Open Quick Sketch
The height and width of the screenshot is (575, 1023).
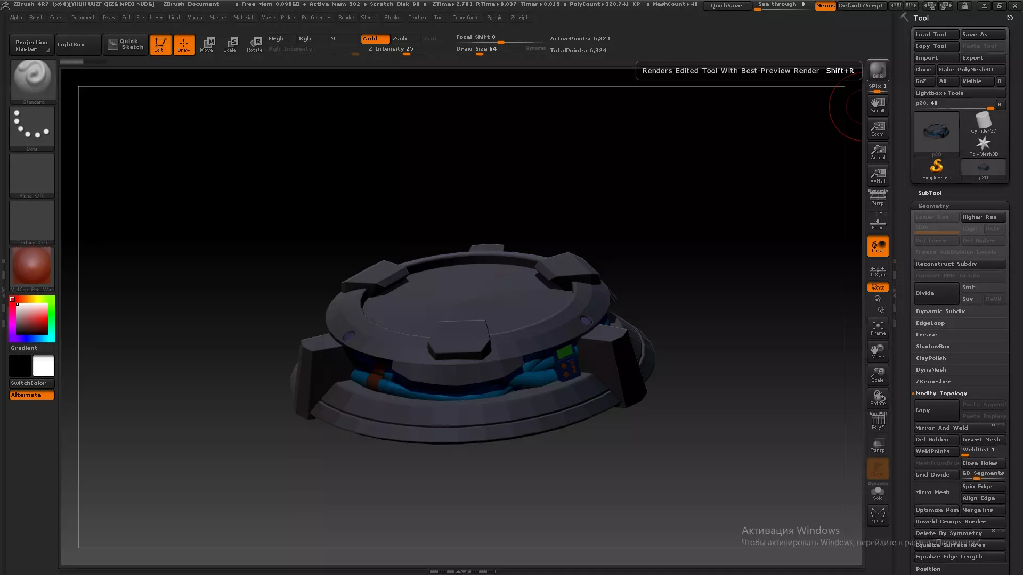(x=126, y=45)
